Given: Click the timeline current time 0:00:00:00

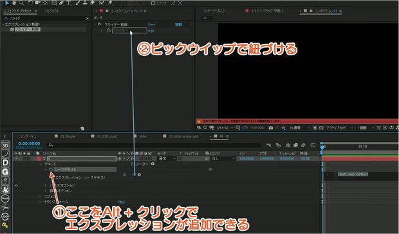Looking at the screenshot, I should pyautogui.click(x=29, y=143).
